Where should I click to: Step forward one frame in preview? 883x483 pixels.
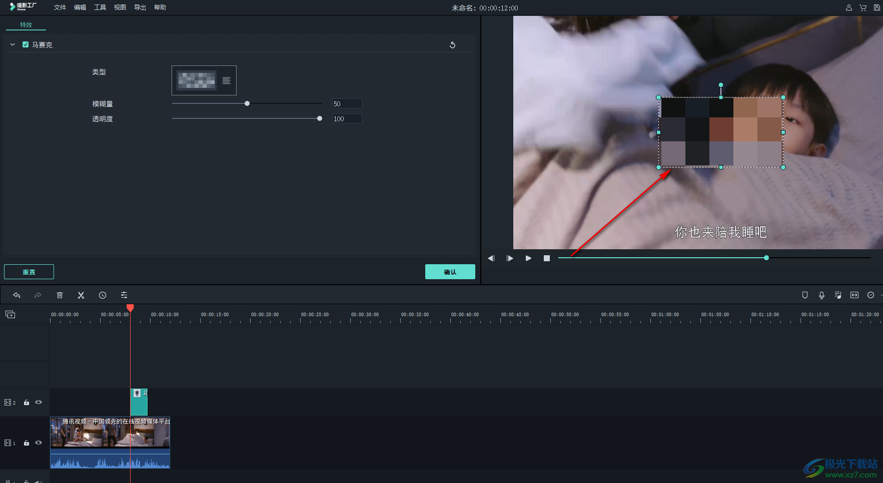coord(510,258)
